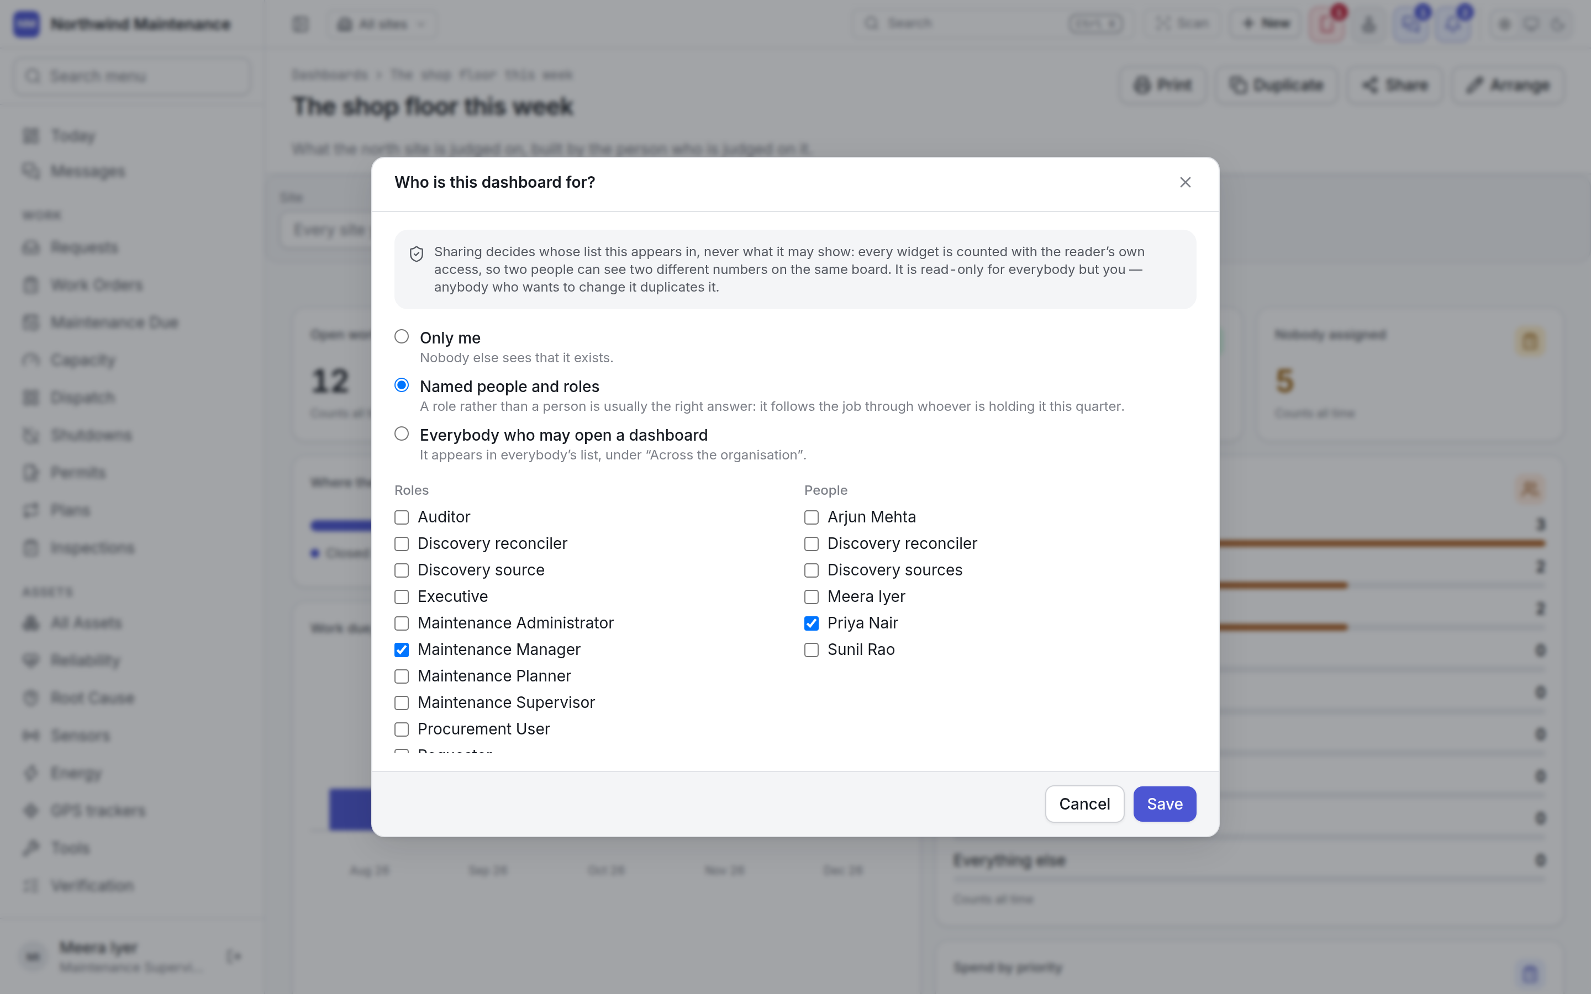Tick the Procurement User checkbox
The height and width of the screenshot is (994, 1591).
[x=402, y=729]
